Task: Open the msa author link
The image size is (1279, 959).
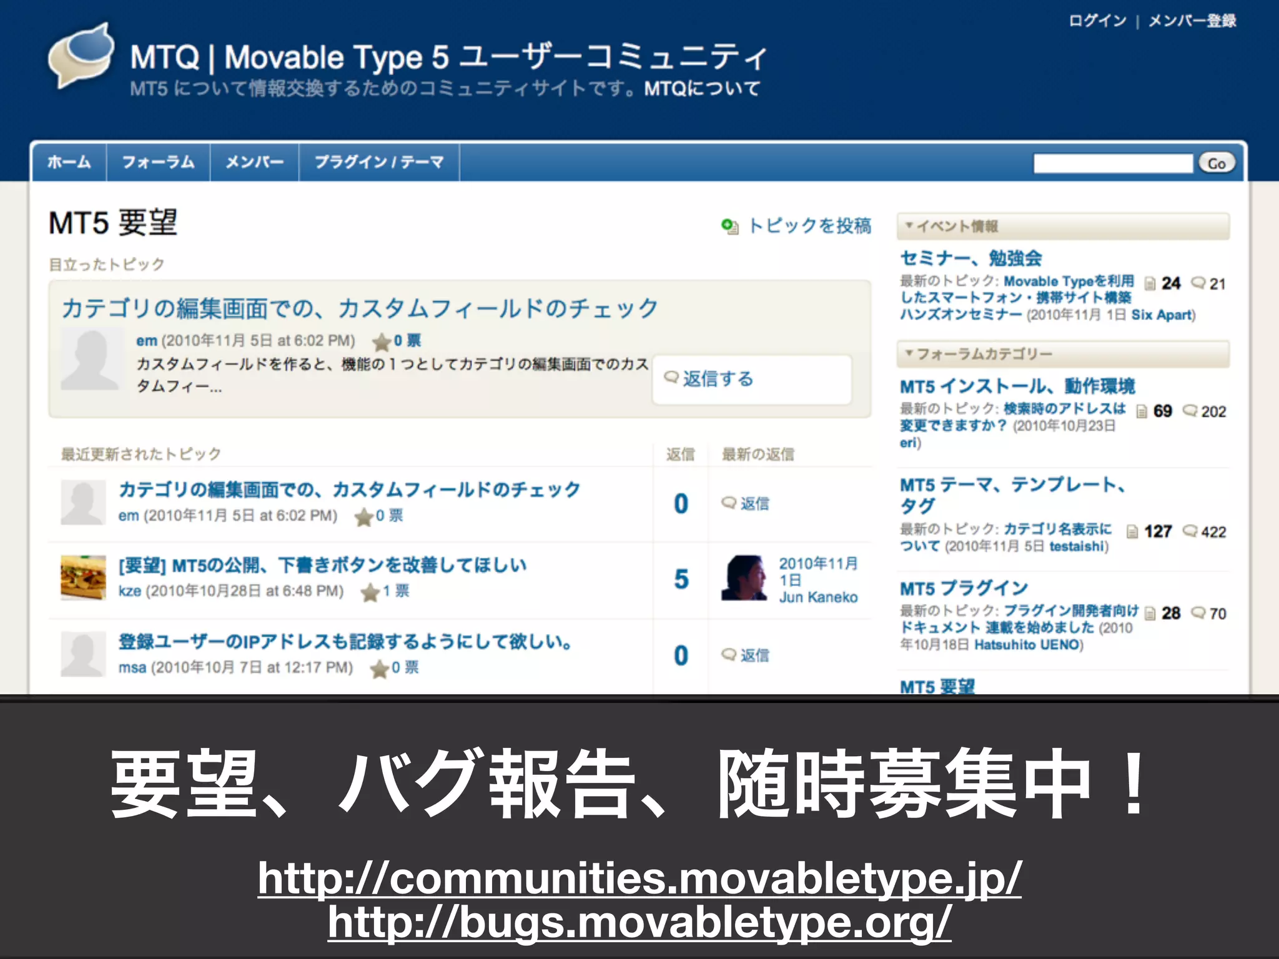Action: pos(132,668)
